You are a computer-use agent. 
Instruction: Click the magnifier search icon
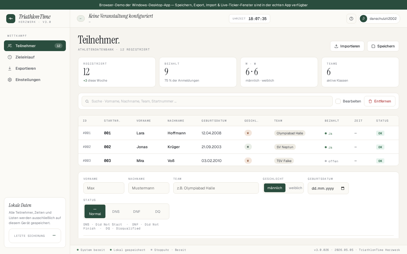(x=87, y=101)
